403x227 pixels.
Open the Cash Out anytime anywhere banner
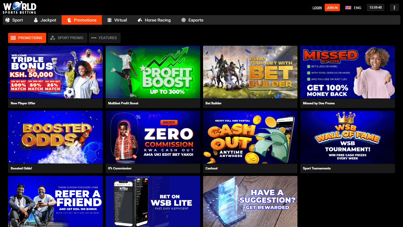(x=250, y=137)
